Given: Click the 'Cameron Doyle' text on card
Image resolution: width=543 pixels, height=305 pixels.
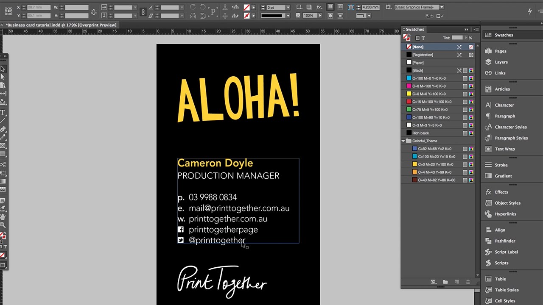Looking at the screenshot, I should click(x=215, y=163).
